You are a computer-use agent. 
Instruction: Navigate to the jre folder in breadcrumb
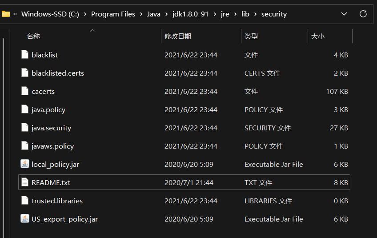click(x=225, y=14)
